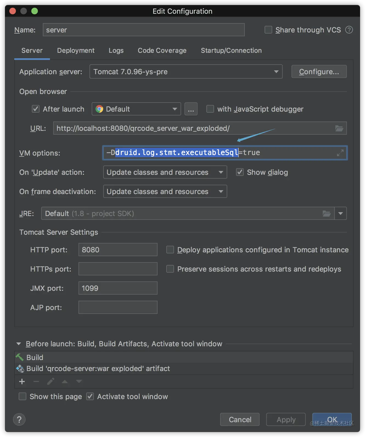365x437 pixels.
Task: Enable Show this page checkbox
Action: [x=23, y=396]
